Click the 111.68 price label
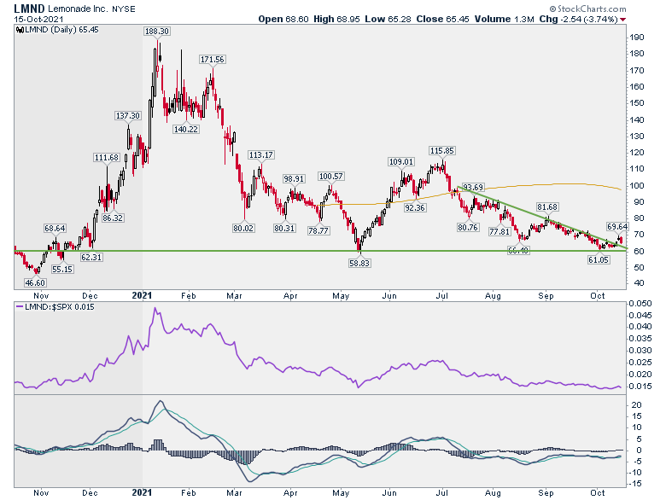The image size is (666, 500). coord(107,158)
